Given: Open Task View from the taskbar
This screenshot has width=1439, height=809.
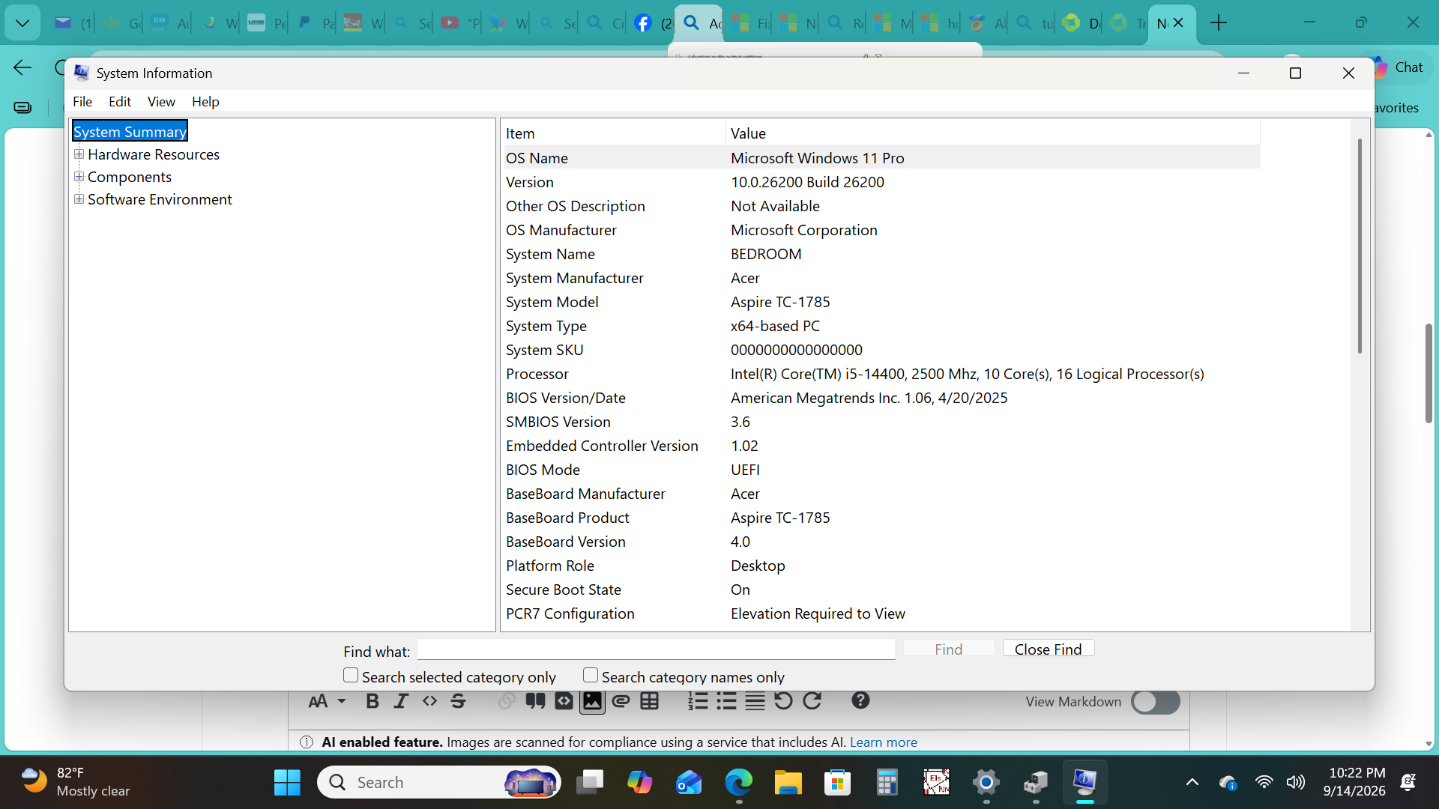Looking at the screenshot, I should pos(590,783).
